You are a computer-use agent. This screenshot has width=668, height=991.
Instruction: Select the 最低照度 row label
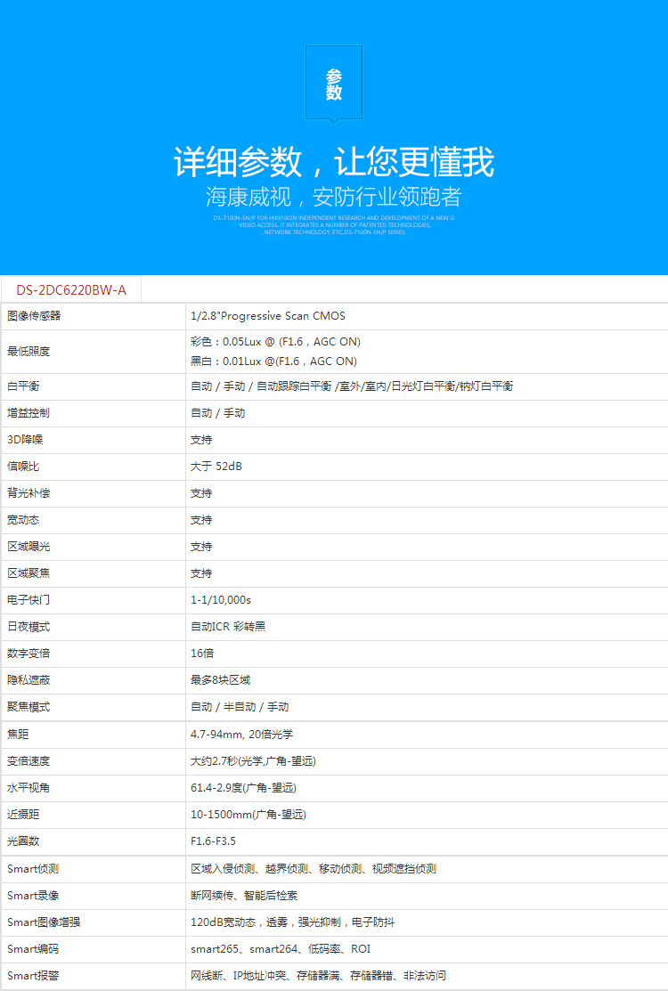29,352
